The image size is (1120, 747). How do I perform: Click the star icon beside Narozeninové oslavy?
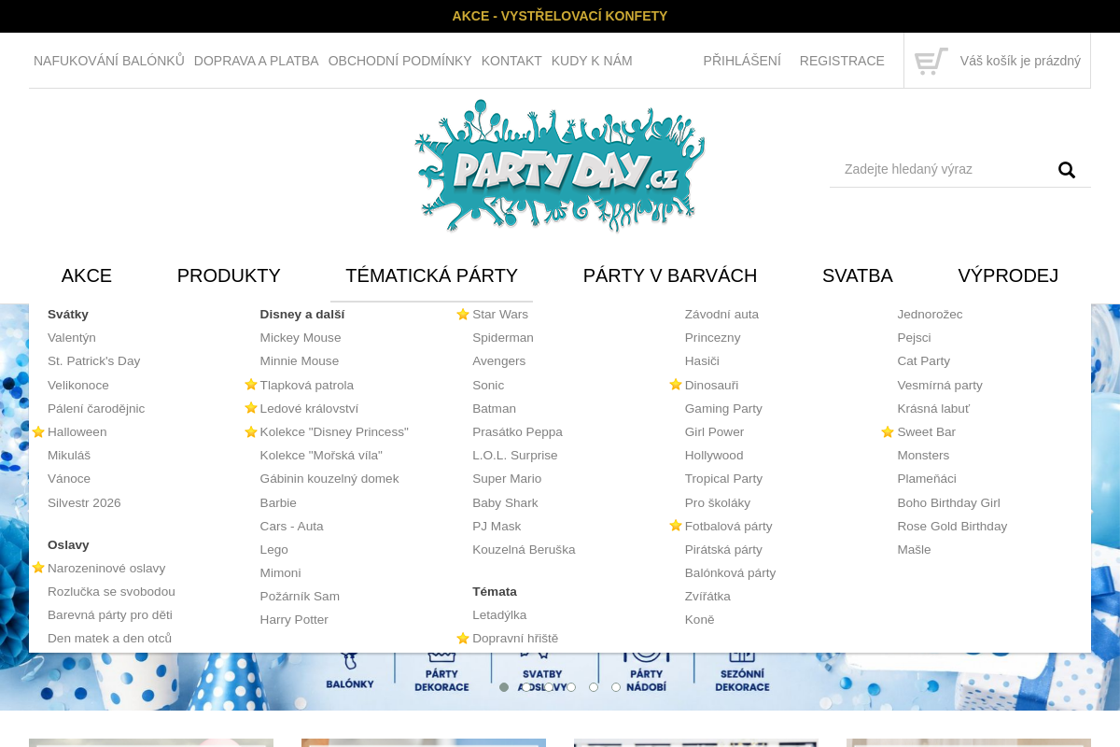[x=38, y=568]
